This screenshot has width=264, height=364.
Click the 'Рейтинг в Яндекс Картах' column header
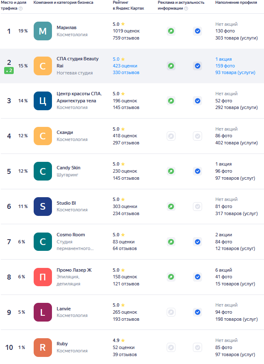pyautogui.click(x=128, y=5)
